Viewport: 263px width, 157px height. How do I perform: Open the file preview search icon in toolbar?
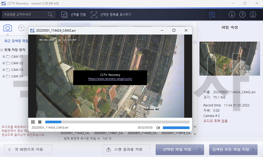point(212,15)
